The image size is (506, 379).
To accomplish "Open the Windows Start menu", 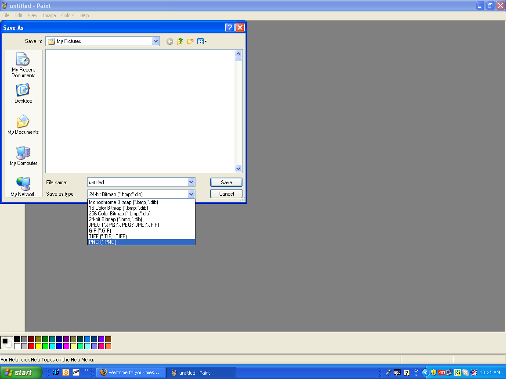I will [x=21, y=372].
